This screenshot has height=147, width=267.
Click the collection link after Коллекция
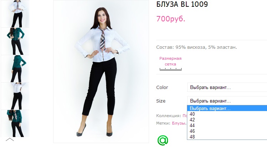(x=185, y=116)
